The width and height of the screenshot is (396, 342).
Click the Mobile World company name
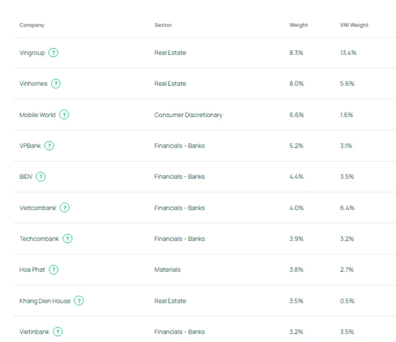(x=38, y=115)
